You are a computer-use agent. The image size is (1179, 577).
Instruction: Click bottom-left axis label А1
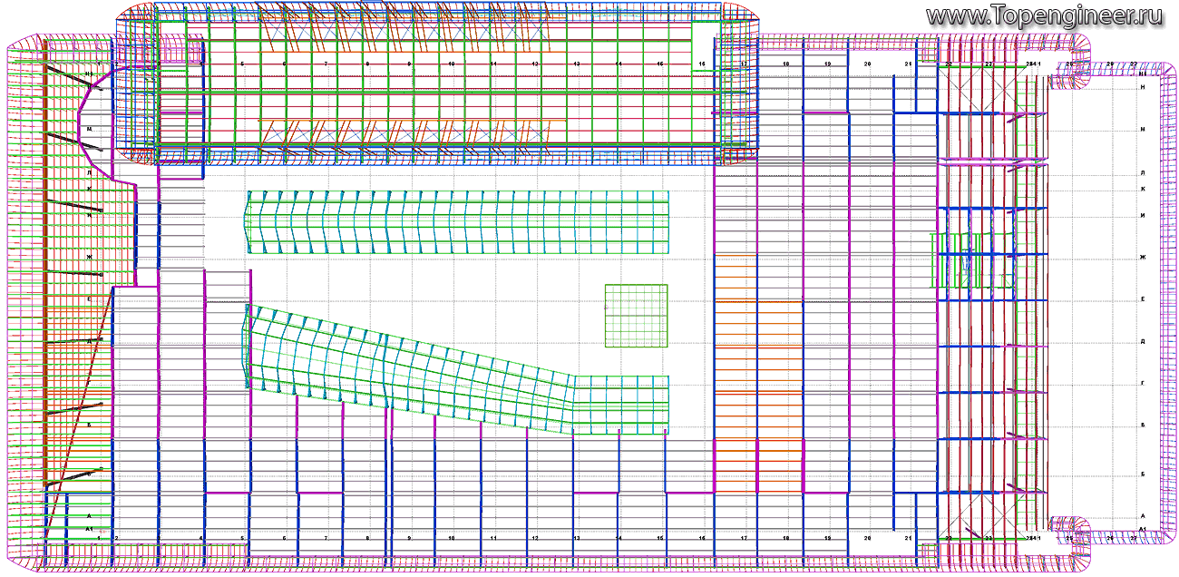tap(89, 527)
